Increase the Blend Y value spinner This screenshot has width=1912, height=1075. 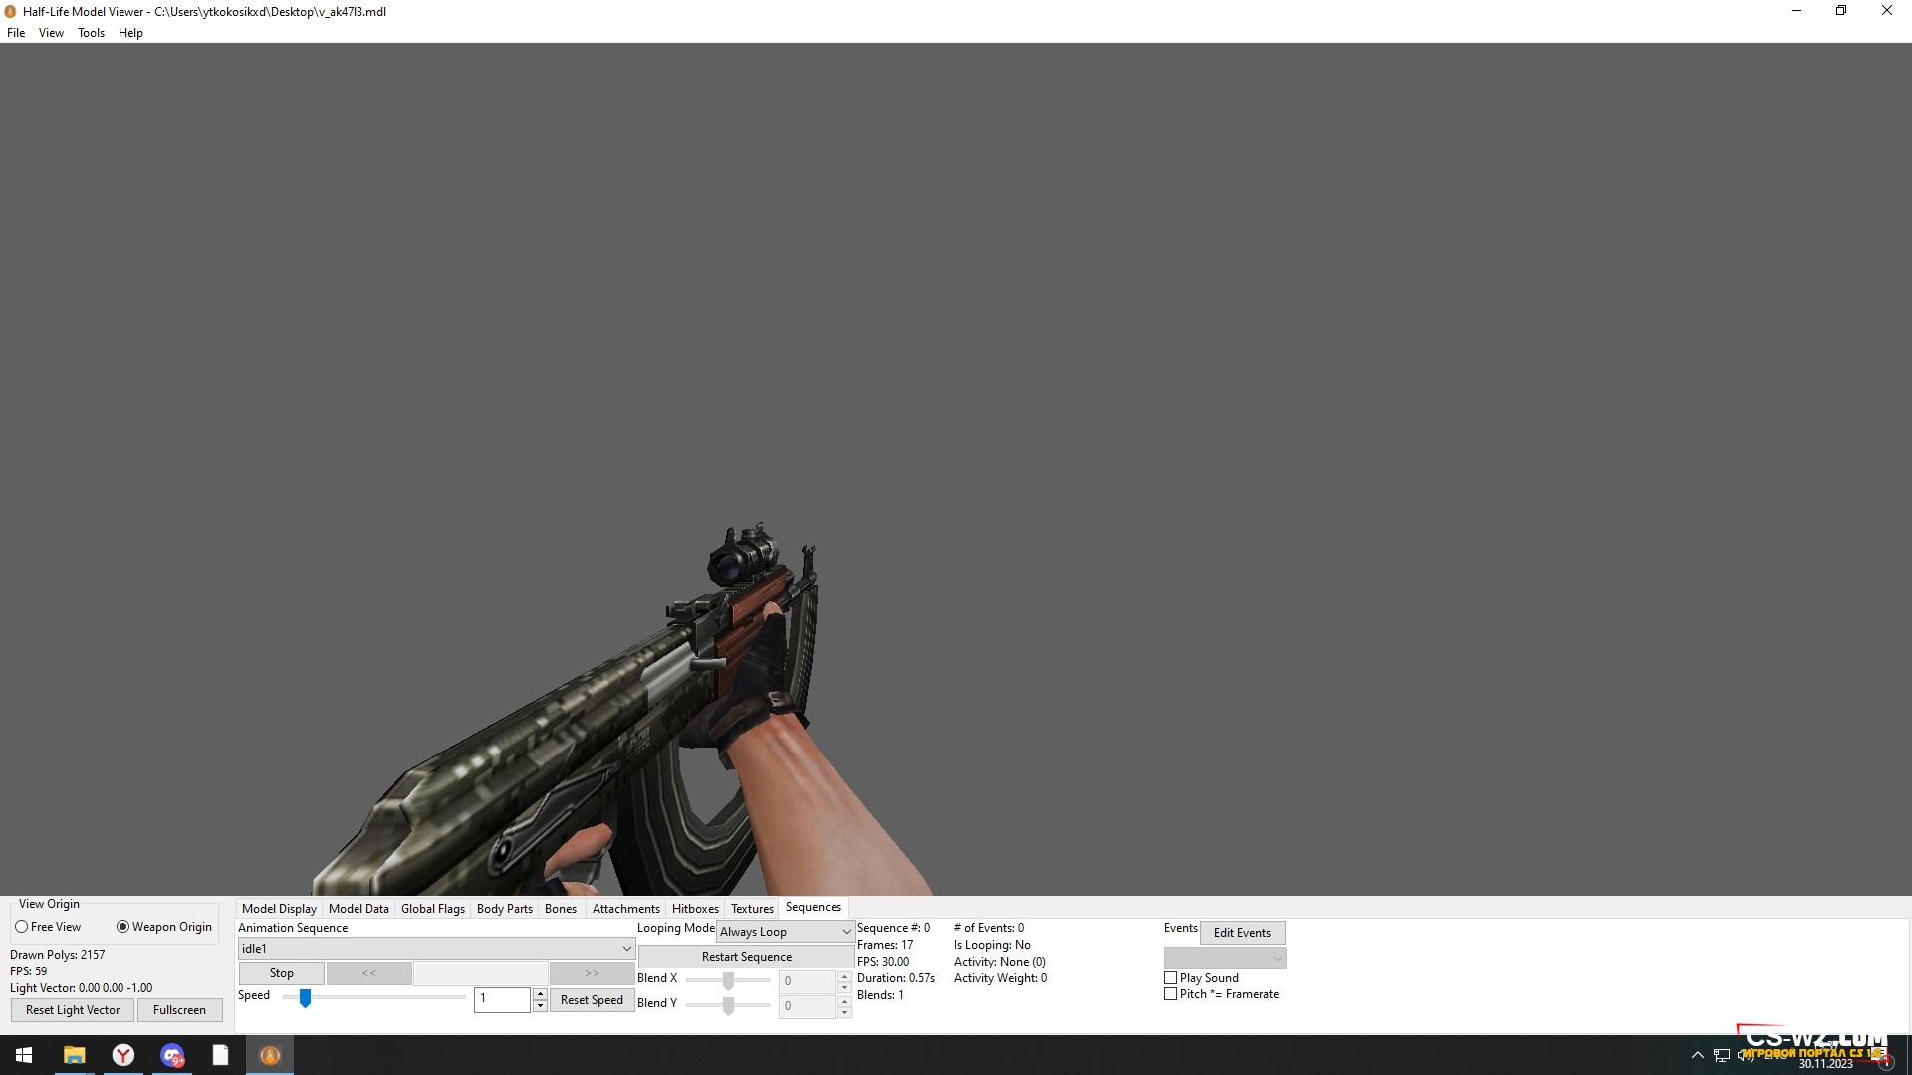[x=844, y=1000]
